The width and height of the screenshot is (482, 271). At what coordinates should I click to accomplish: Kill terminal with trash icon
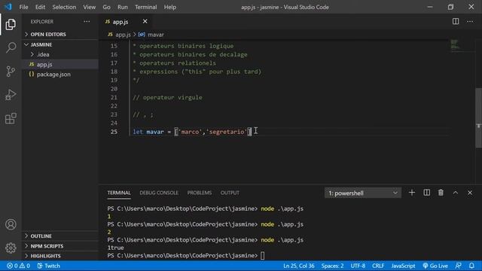coord(441,193)
